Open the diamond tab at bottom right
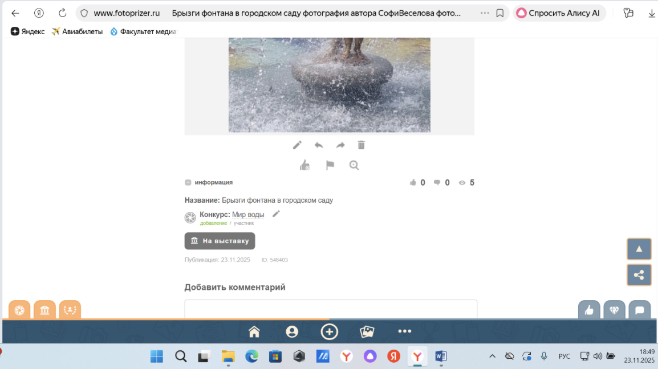 [x=614, y=310]
